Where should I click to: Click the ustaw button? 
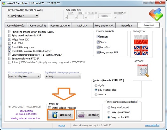point(105,16)
